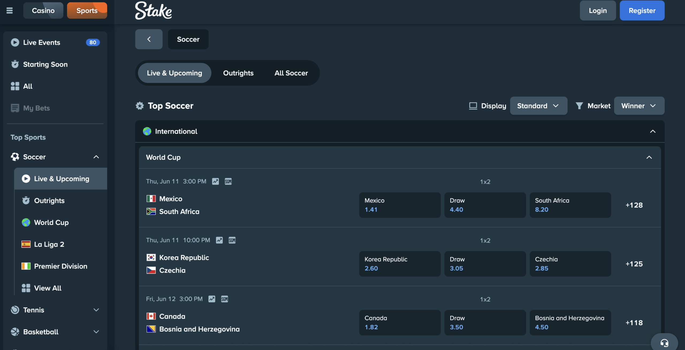685x350 pixels.
Task: Go back with the left arrow button
Action: tap(149, 39)
